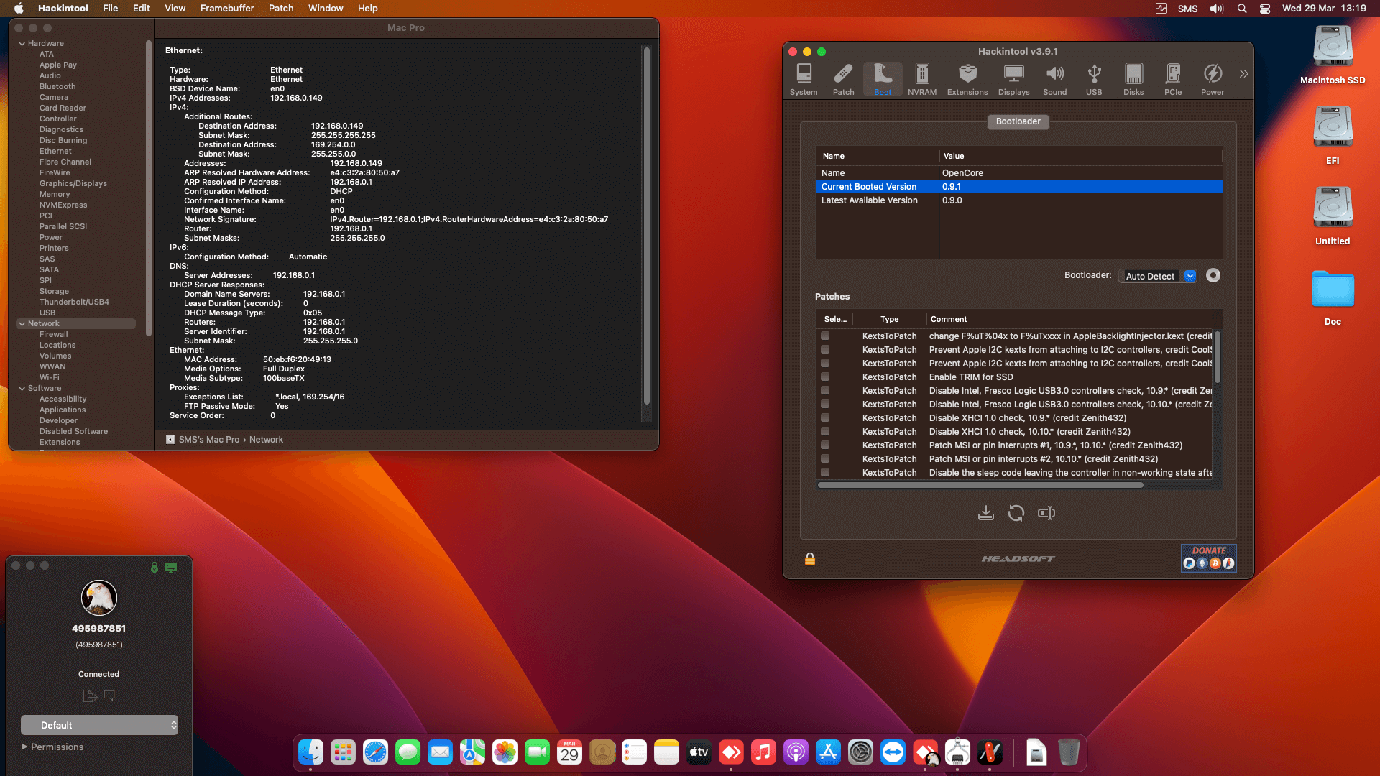Viewport: 1380px width, 776px height.
Task: Open the USB toolbar icon
Action: (x=1094, y=80)
